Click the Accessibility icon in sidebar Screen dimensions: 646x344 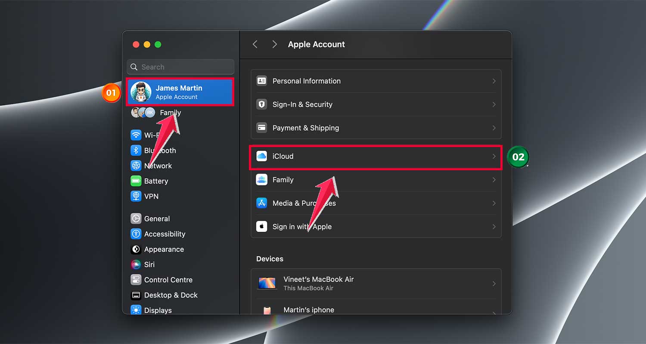tap(136, 234)
